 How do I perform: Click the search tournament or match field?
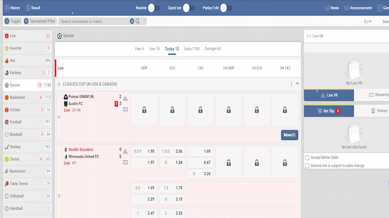click(94, 21)
